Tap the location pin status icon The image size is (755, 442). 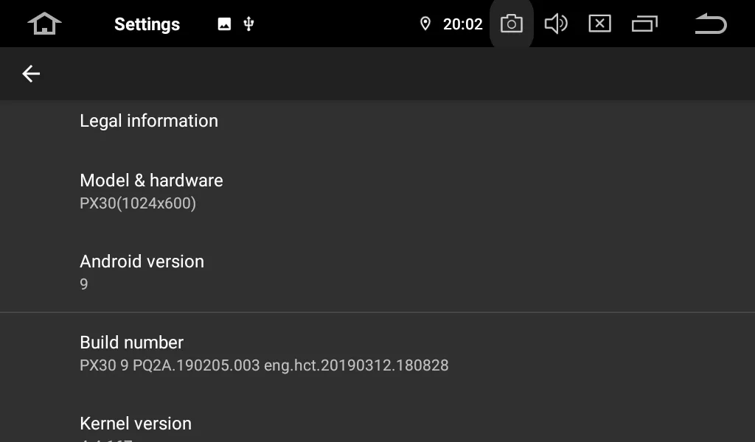pyautogui.click(x=425, y=24)
